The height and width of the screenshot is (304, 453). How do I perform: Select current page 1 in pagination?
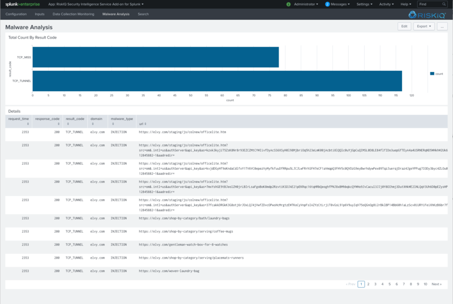pyautogui.click(x=361, y=284)
